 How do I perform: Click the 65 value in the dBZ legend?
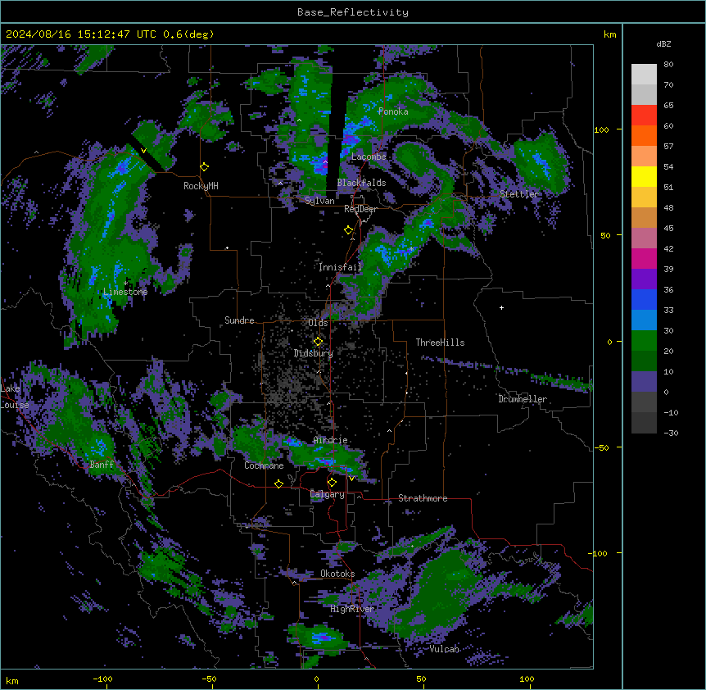(x=668, y=106)
